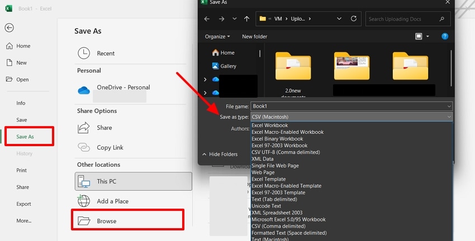Choose Text (Tab delimited) type

click(274, 199)
